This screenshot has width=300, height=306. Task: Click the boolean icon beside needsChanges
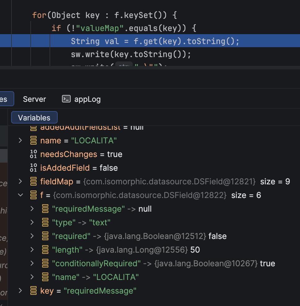[33, 154]
